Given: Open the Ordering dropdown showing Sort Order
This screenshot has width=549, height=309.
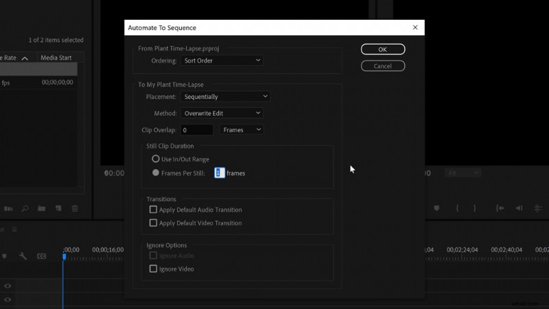Looking at the screenshot, I should tap(222, 60).
